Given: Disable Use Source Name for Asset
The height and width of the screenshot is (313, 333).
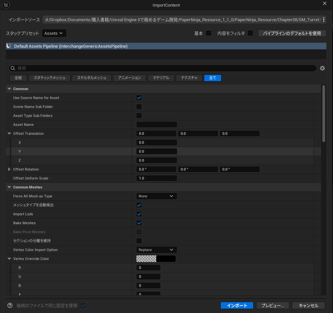Looking at the screenshot, I should click(139, 98).
